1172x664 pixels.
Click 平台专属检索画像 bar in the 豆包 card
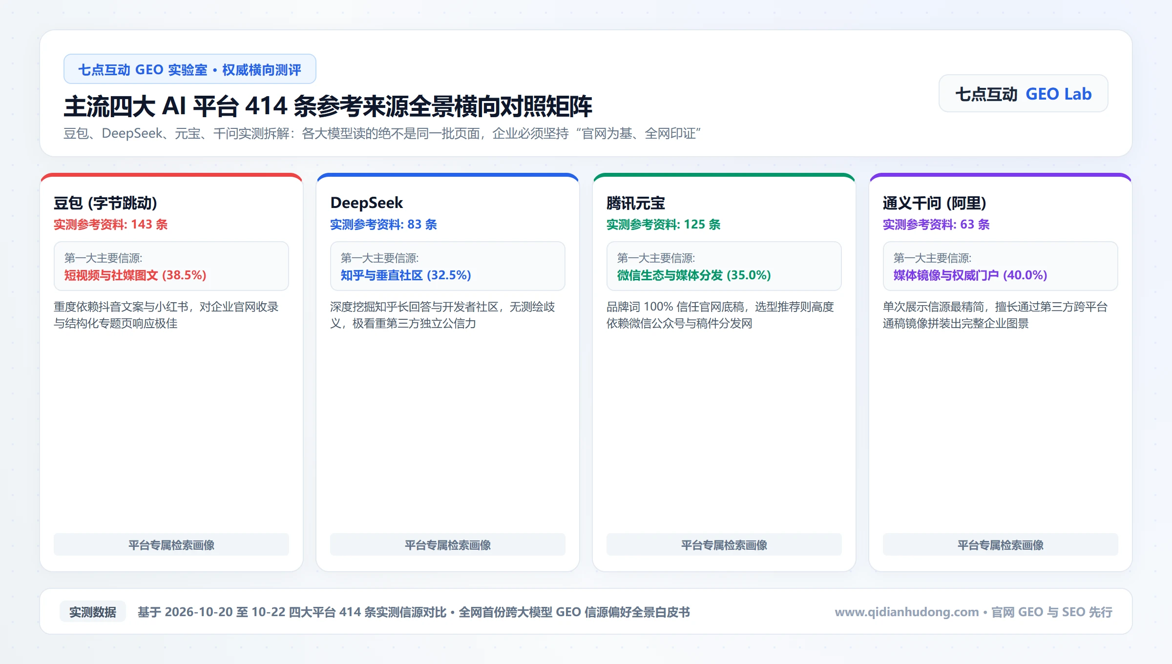pyautogui.click(x=171, y=544)
